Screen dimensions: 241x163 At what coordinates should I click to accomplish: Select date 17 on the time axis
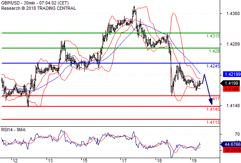coord(124,161)
